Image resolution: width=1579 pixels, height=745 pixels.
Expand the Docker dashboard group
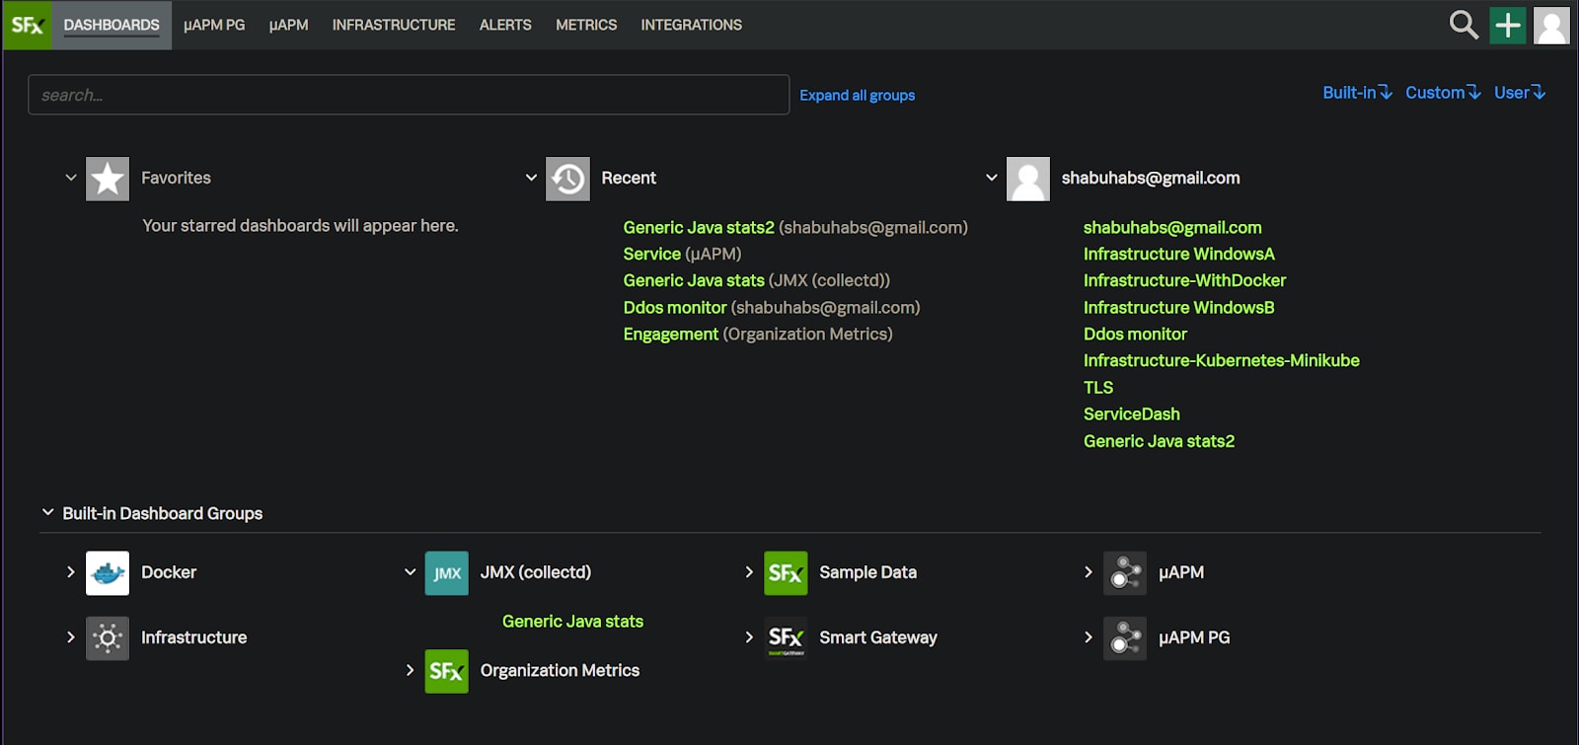pyautogui.click(x=70, y=572)
